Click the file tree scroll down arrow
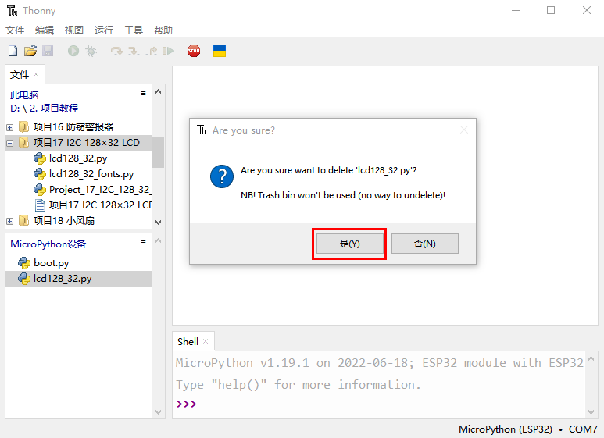Screen dimensions: 604x438 coord(158,222)
